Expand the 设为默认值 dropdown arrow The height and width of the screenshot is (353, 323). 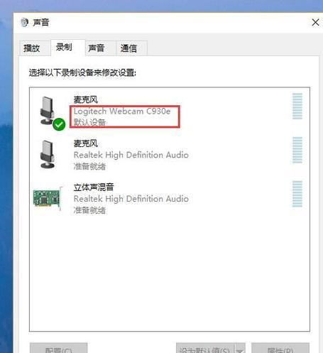[240, 349]
